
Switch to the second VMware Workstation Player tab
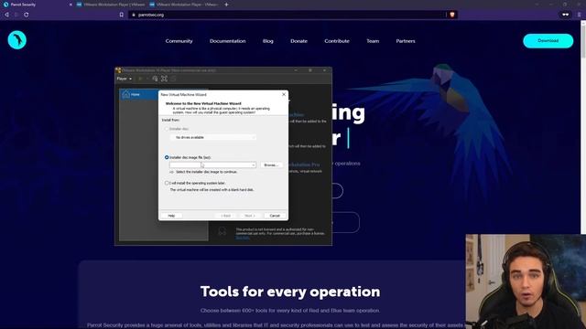pos(184,5)
